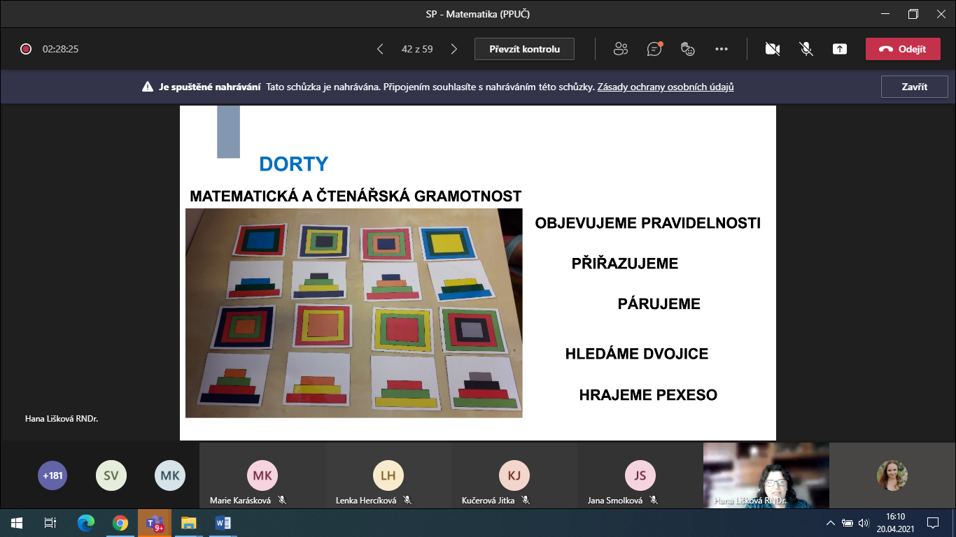956x537 pixels.
Task: Open the meeting chat icon
Action: (x=654, y=49)
